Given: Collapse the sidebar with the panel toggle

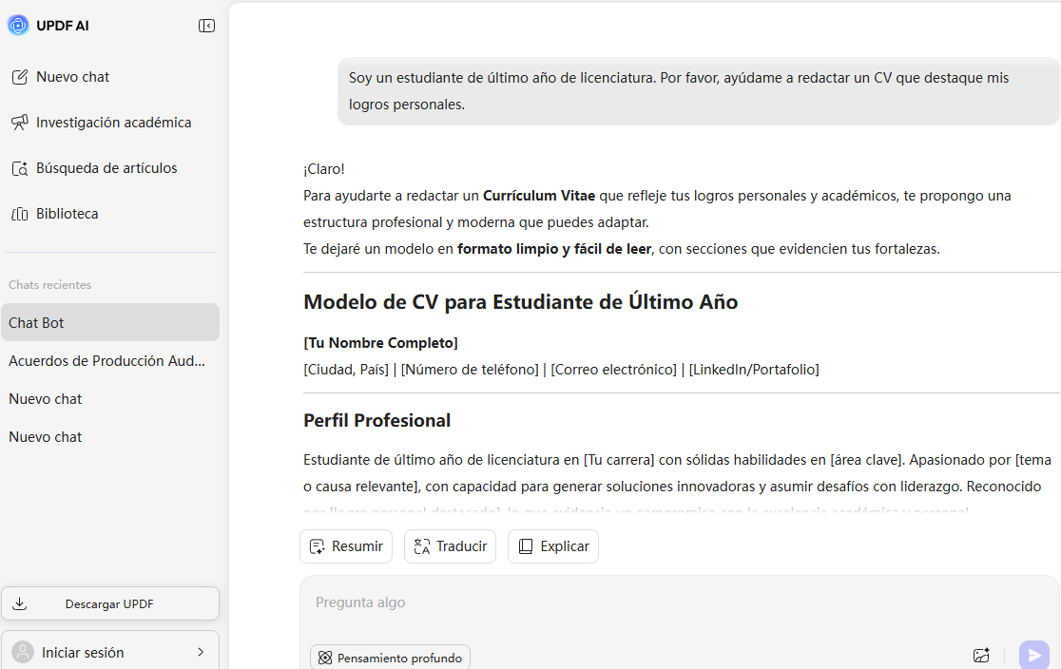Looking at the screenshot, I should [206, 25].
